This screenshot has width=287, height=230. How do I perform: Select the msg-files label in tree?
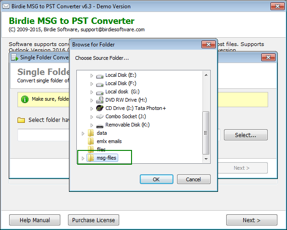tap(106, 158)
